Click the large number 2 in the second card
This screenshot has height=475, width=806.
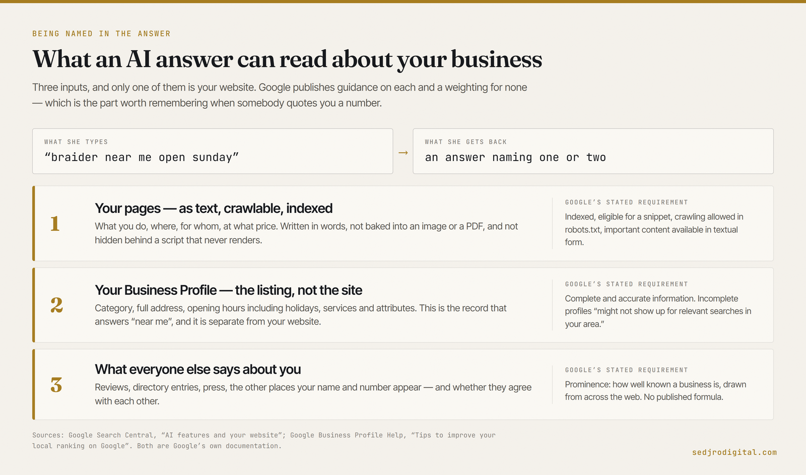click(x=56, y=305)
